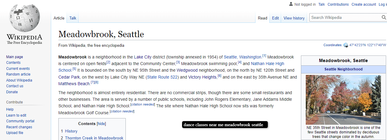The width and height of the screenshot is (387, 140).
Task: Click citation reference [5]
Action: coord(74,69)
